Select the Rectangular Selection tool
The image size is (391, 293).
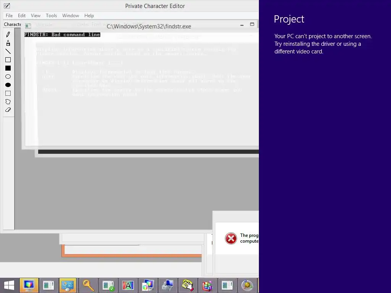pyautogui.click(x=8, y=93)
